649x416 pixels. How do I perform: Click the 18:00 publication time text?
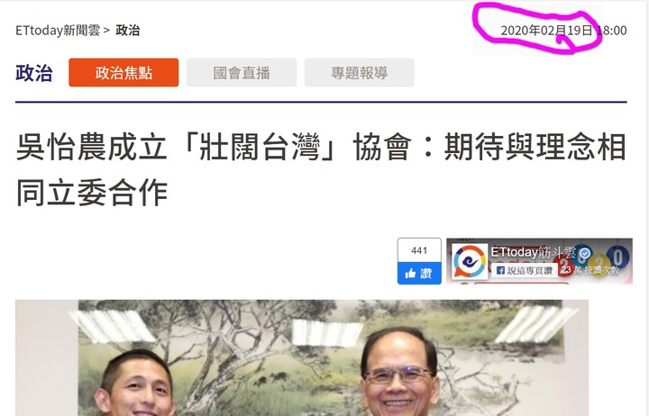[x=612, y=31]
